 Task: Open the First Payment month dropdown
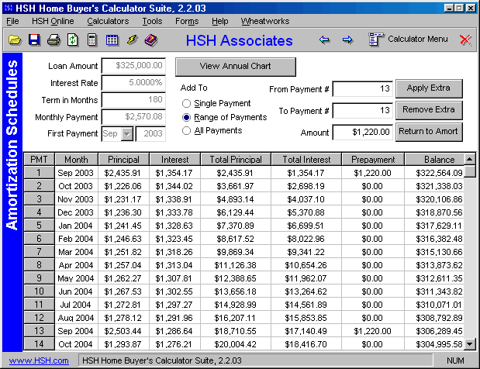126,134
